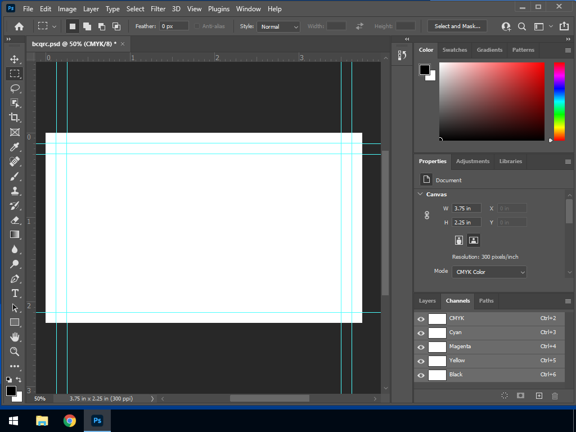Select the Eyedropper tool
The width and height of the screenshot is (576, 432).
[15, 147]
